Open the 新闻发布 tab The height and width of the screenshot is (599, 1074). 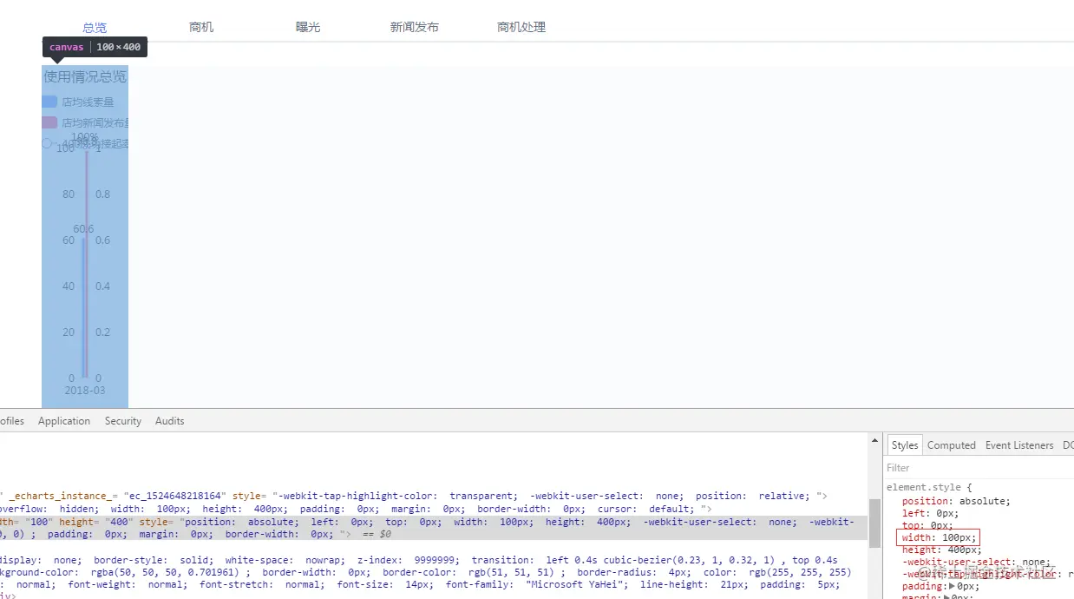point(415,27)
